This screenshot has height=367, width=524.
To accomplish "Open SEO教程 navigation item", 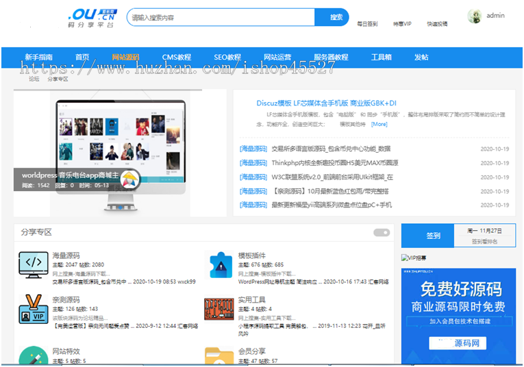I will click(x=227, y=57).
